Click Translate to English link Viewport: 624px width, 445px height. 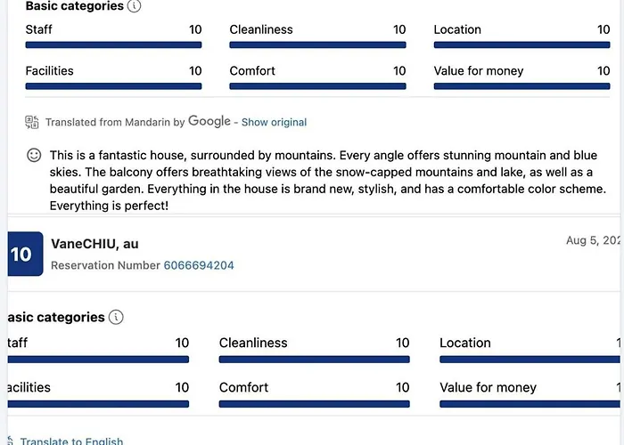pyautogui.click(x=71, y=441)
